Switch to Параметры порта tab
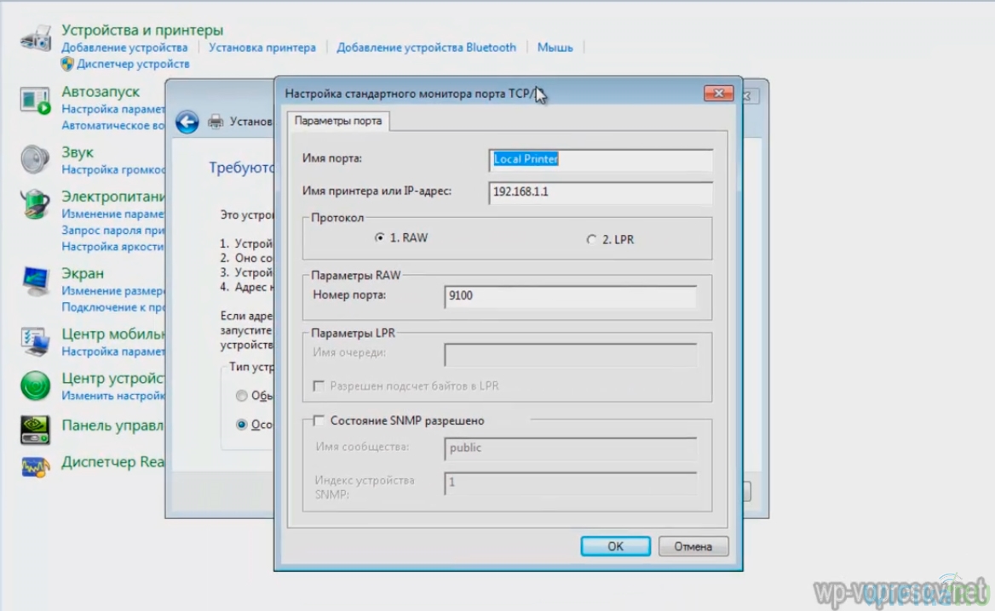The height and width of the screenshot is (611, 995). click(338, 121)
